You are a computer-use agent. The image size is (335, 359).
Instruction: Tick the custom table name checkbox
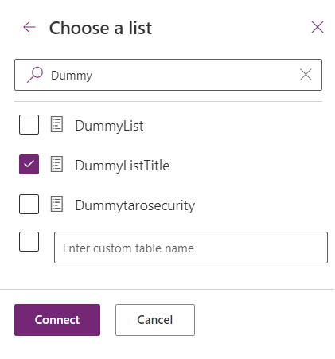pos(29,241)
